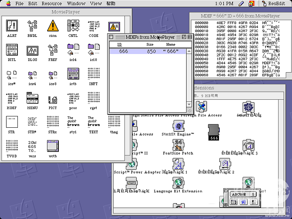Open the TEXT resource type
The width and height of the screenshot is (292, 219).
94,122
